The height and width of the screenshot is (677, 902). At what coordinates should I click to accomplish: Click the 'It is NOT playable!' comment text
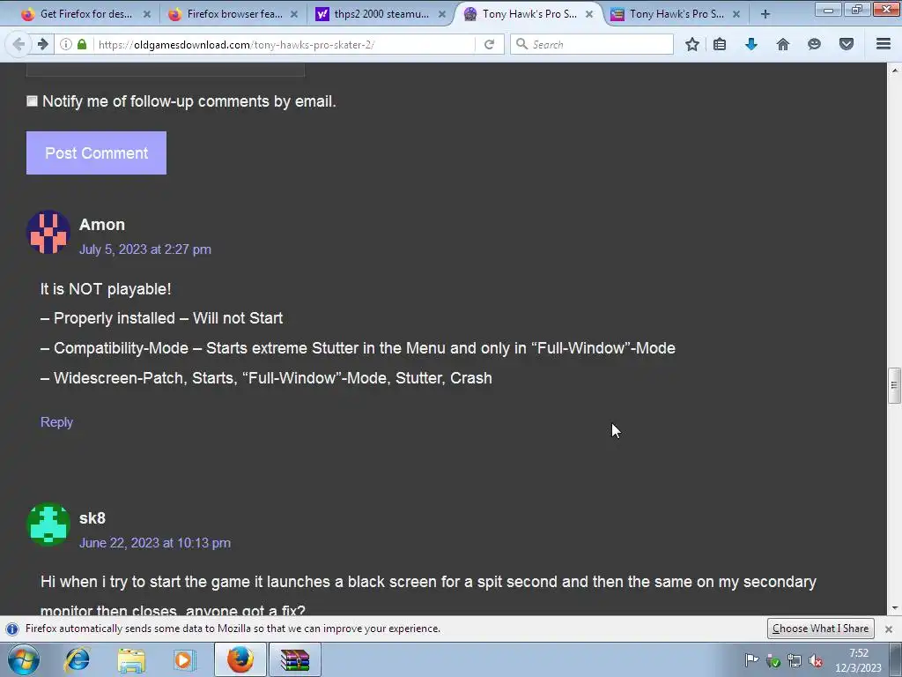[106, 289]
